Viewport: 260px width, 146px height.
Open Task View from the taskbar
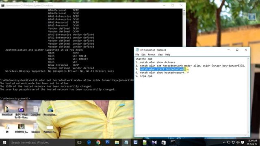coord(79,142)
